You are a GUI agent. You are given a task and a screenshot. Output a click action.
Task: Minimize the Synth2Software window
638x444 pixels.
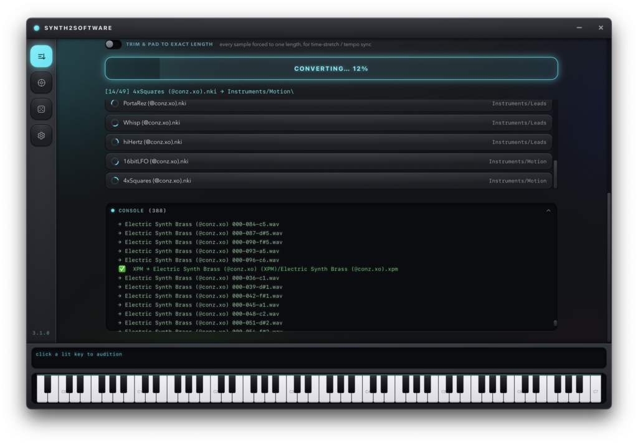(x=579, y=27)
